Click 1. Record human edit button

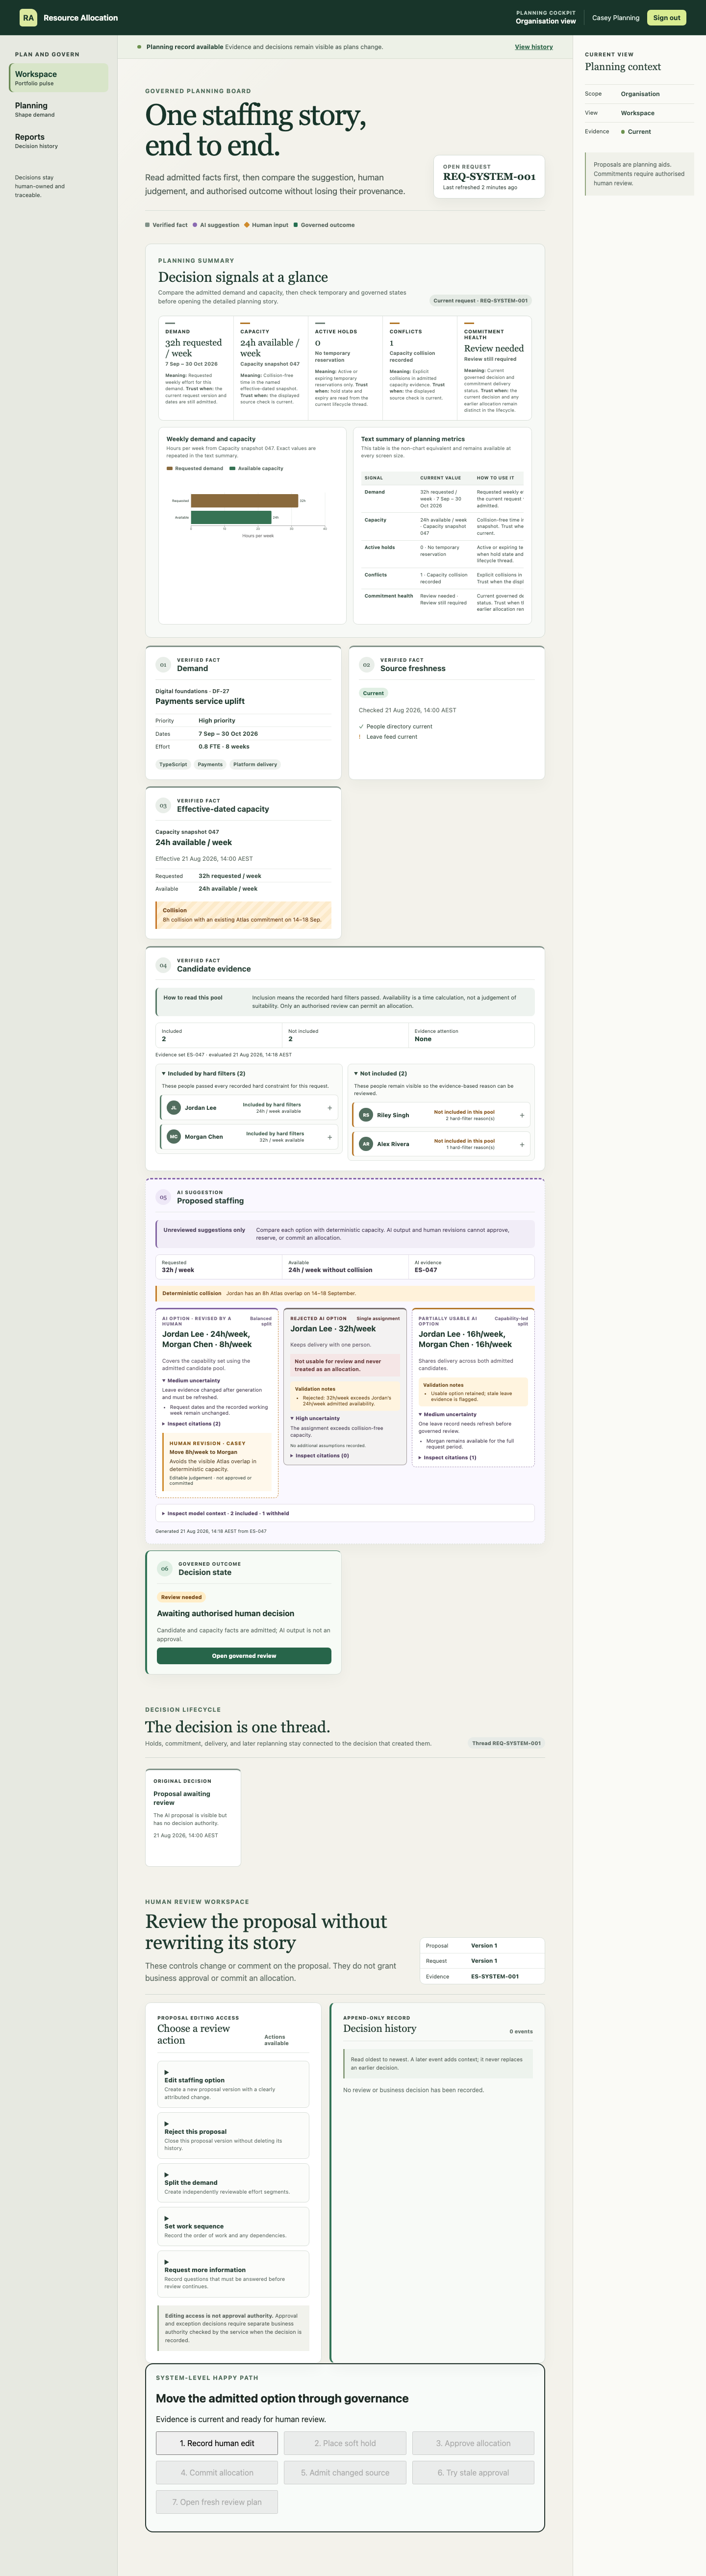point(217,2443)
